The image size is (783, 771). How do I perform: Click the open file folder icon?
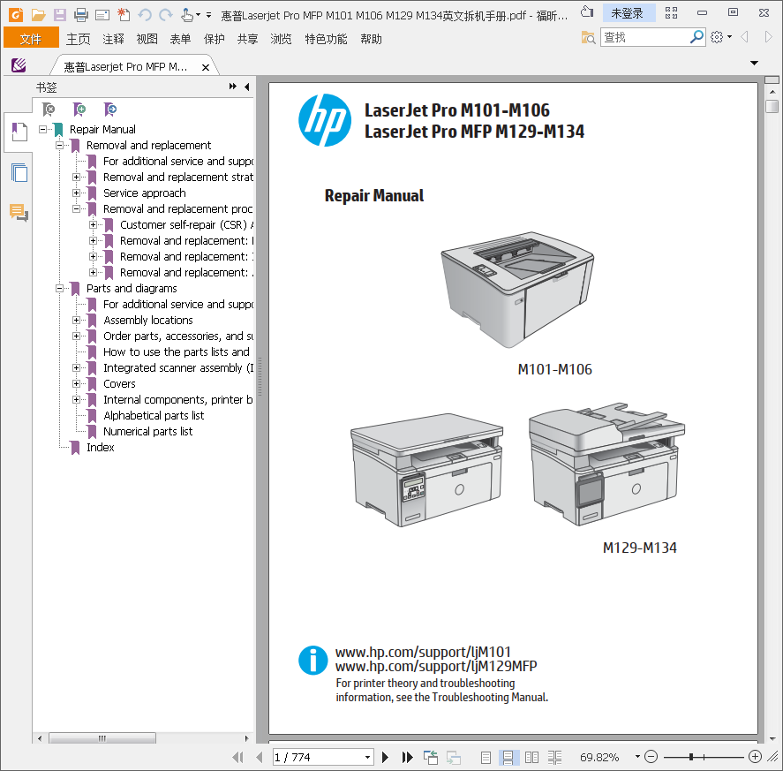click(x=39, y=15)
